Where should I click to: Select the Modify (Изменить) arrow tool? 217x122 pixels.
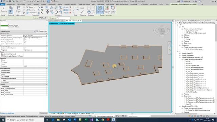click(4, 9)
